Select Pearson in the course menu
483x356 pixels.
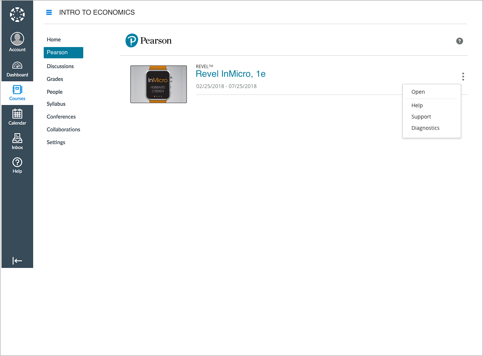[63, 53]
